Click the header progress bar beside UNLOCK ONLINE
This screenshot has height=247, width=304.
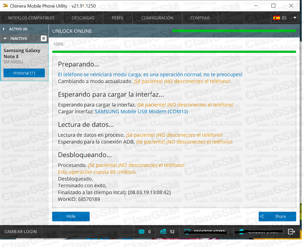pyautogui.click(x=234, y=31)
